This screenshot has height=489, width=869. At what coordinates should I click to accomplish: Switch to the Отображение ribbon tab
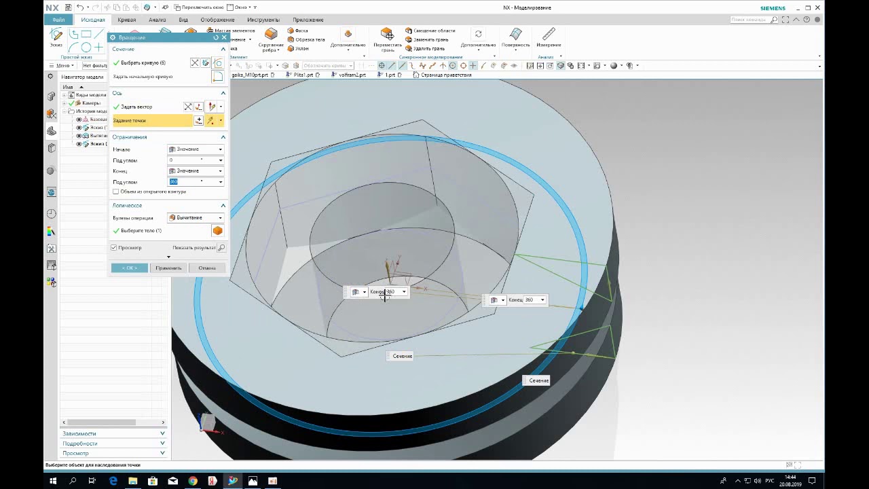(x=217, y=20)
